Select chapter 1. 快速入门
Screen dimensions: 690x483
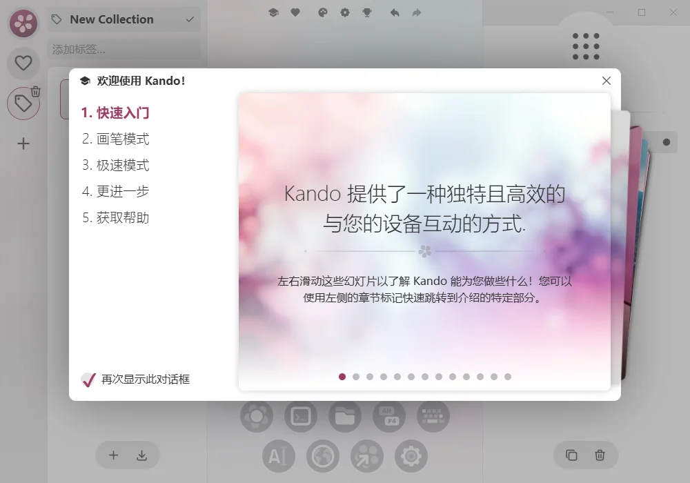click(115, 113)
